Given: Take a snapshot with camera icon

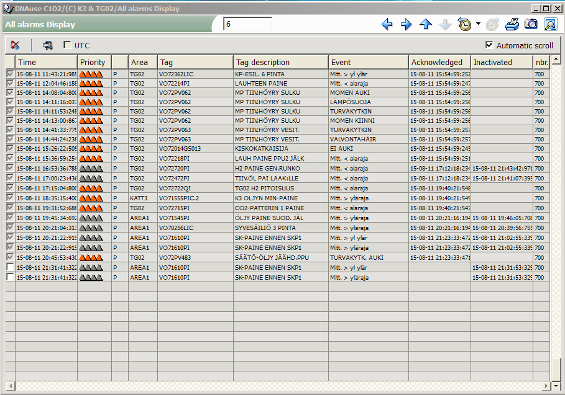Looking at the screenshot, I should pyautogui.click(x=531, y=24).
